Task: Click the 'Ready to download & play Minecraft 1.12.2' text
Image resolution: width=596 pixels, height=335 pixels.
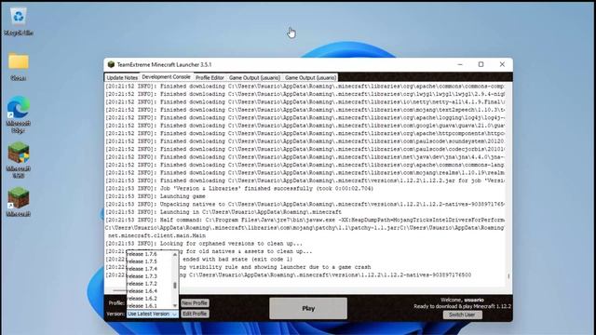Action: (x=462, y=306)
